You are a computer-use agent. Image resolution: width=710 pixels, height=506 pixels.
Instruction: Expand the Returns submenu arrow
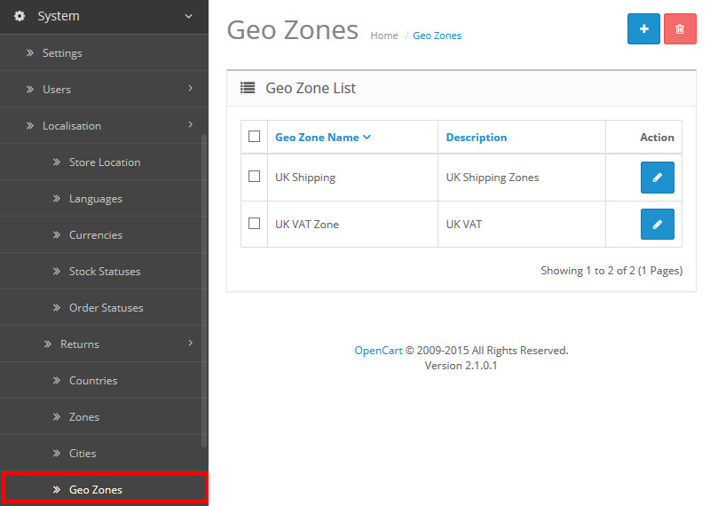coord(190,344)
